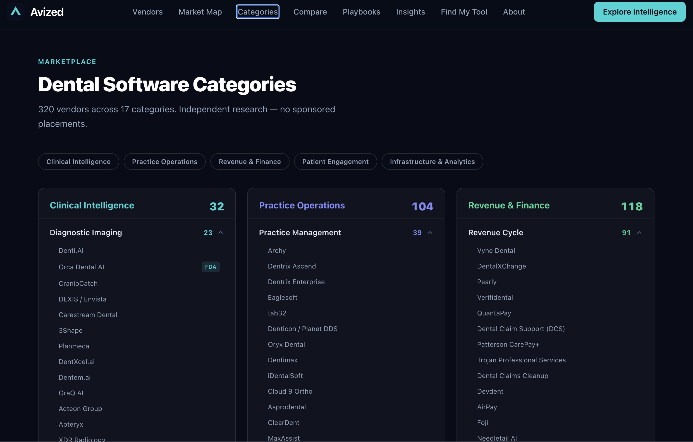This screenshot has width=693, height=442.
Task: Open Dental Claim Support (DCS) vendor
Action: (521, 329)
